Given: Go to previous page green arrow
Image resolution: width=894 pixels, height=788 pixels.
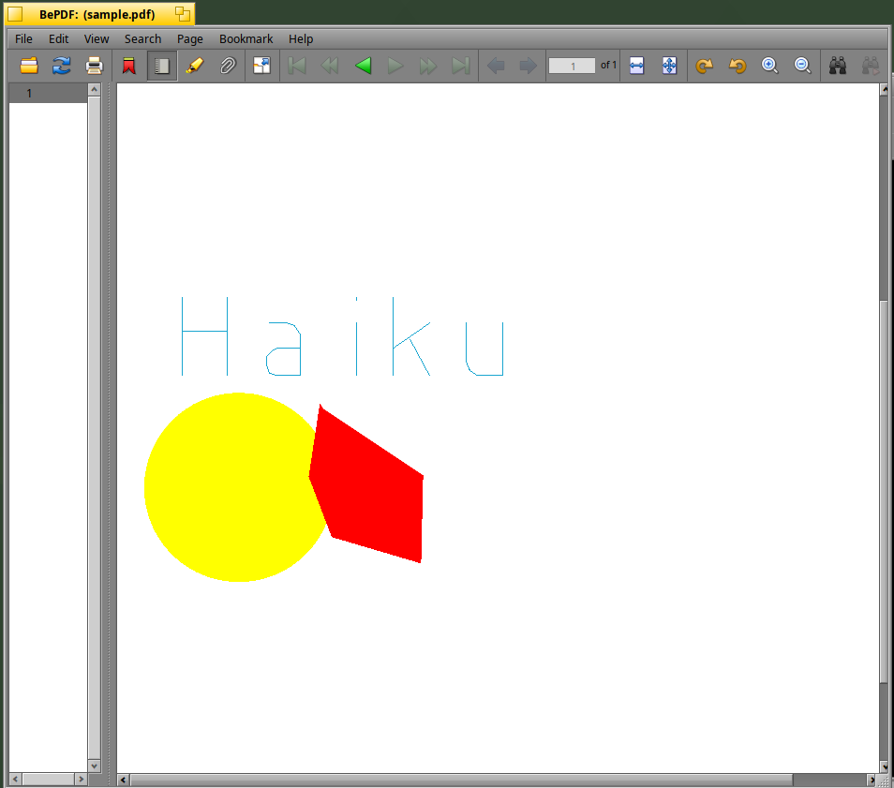Looking at the screenshot, I should coord(363,66).
